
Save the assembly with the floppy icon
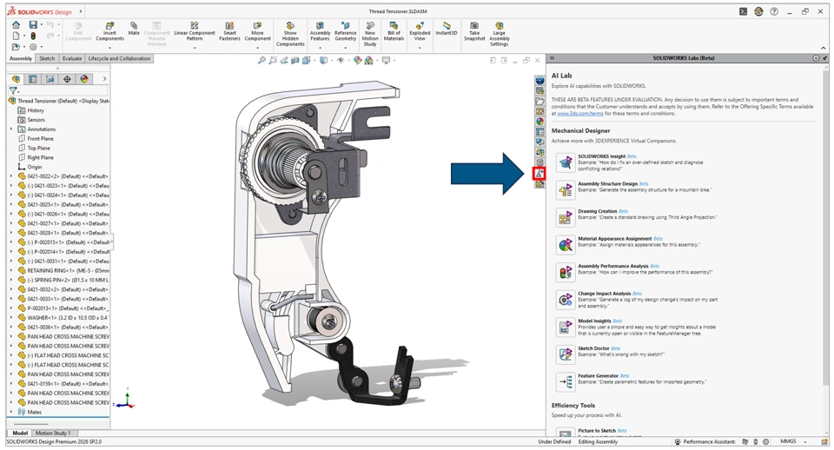coord(33,25)
